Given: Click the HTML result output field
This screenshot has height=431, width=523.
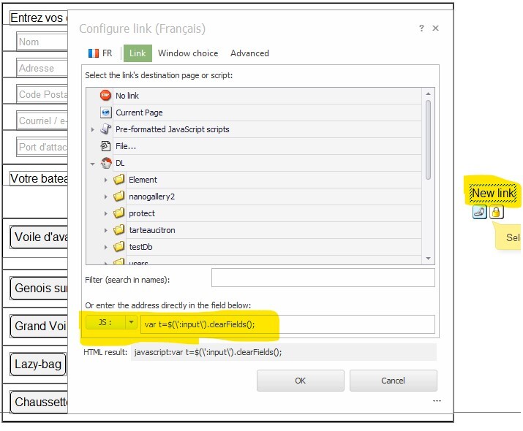Looking at the screenshot, I should coord(284,352).
